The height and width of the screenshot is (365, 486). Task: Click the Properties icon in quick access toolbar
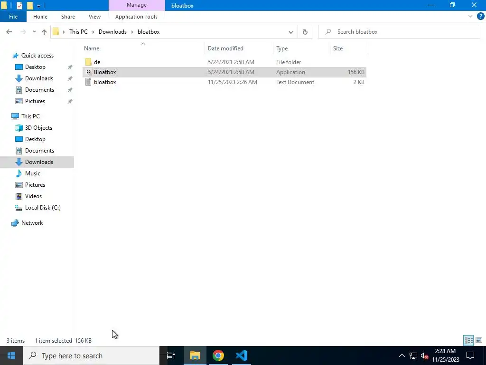coord(19,5)
